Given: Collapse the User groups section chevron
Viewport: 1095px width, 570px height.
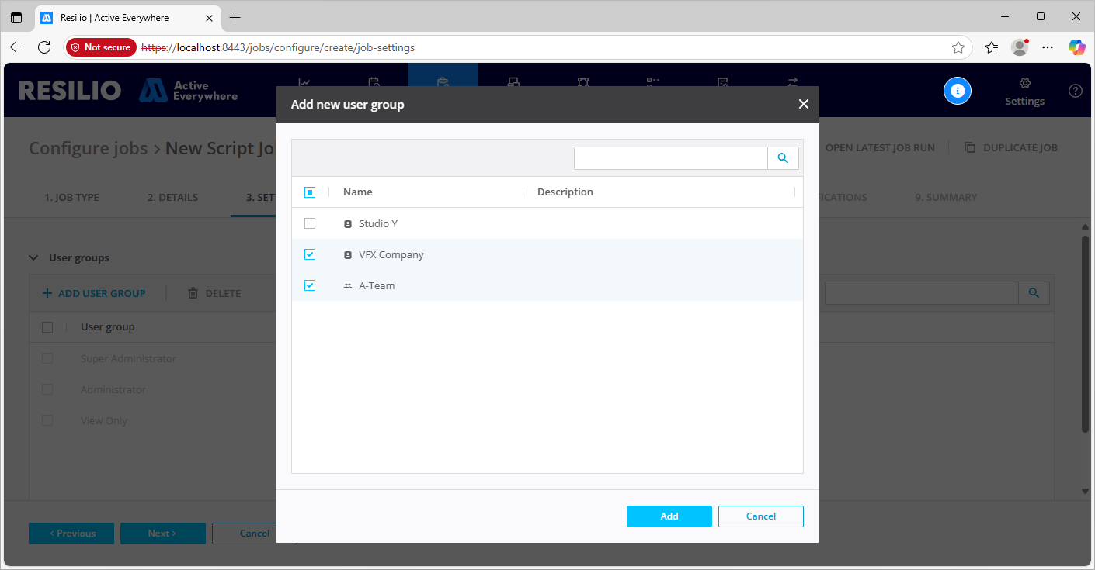Looking at the screenshot, I should pos(33,257).
